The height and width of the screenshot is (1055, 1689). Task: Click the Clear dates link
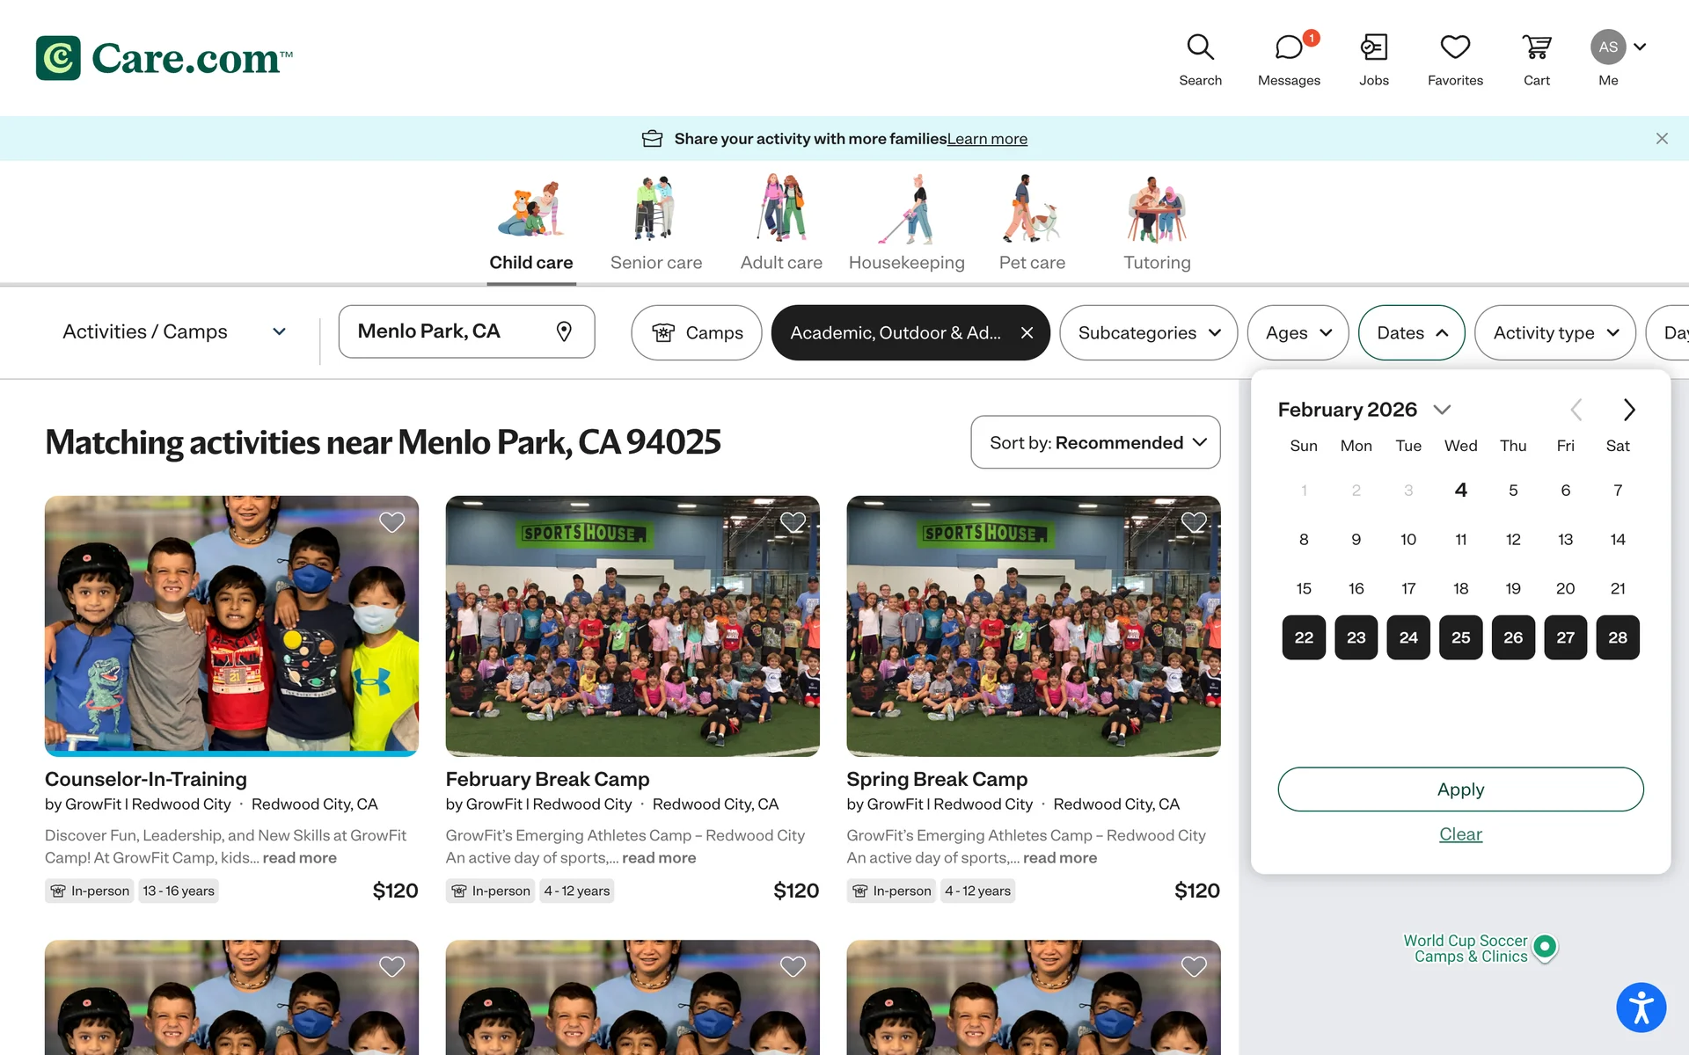1460,834
